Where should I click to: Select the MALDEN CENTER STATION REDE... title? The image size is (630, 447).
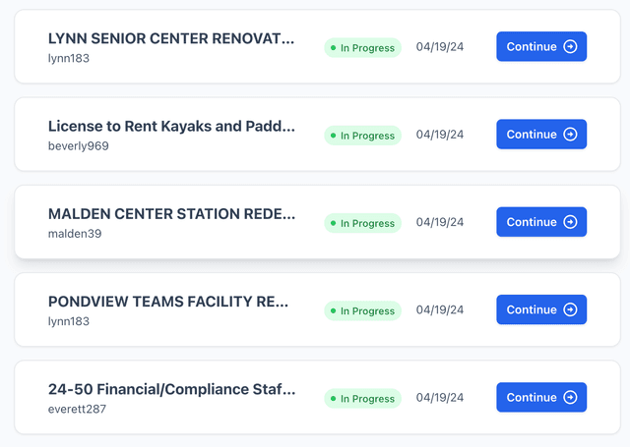pyautogui.click(x=171, y=214)
